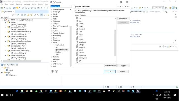
Task: Open Task View on the taskbar
Action: [x=12, y=95]
